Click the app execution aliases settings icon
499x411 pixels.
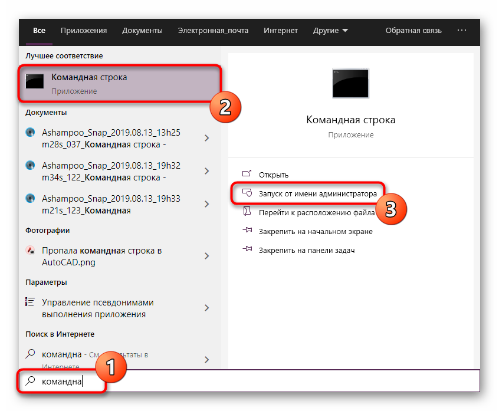31,302
